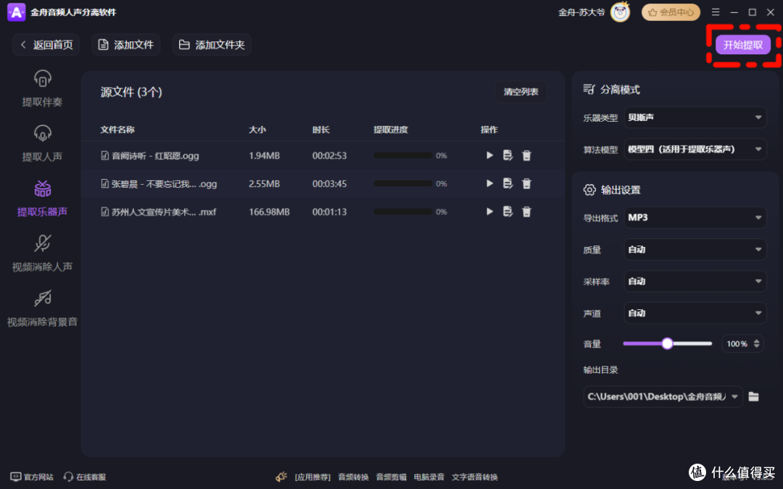
Task: Click the 文件名称 column header
Action: [x=117, y=130]
